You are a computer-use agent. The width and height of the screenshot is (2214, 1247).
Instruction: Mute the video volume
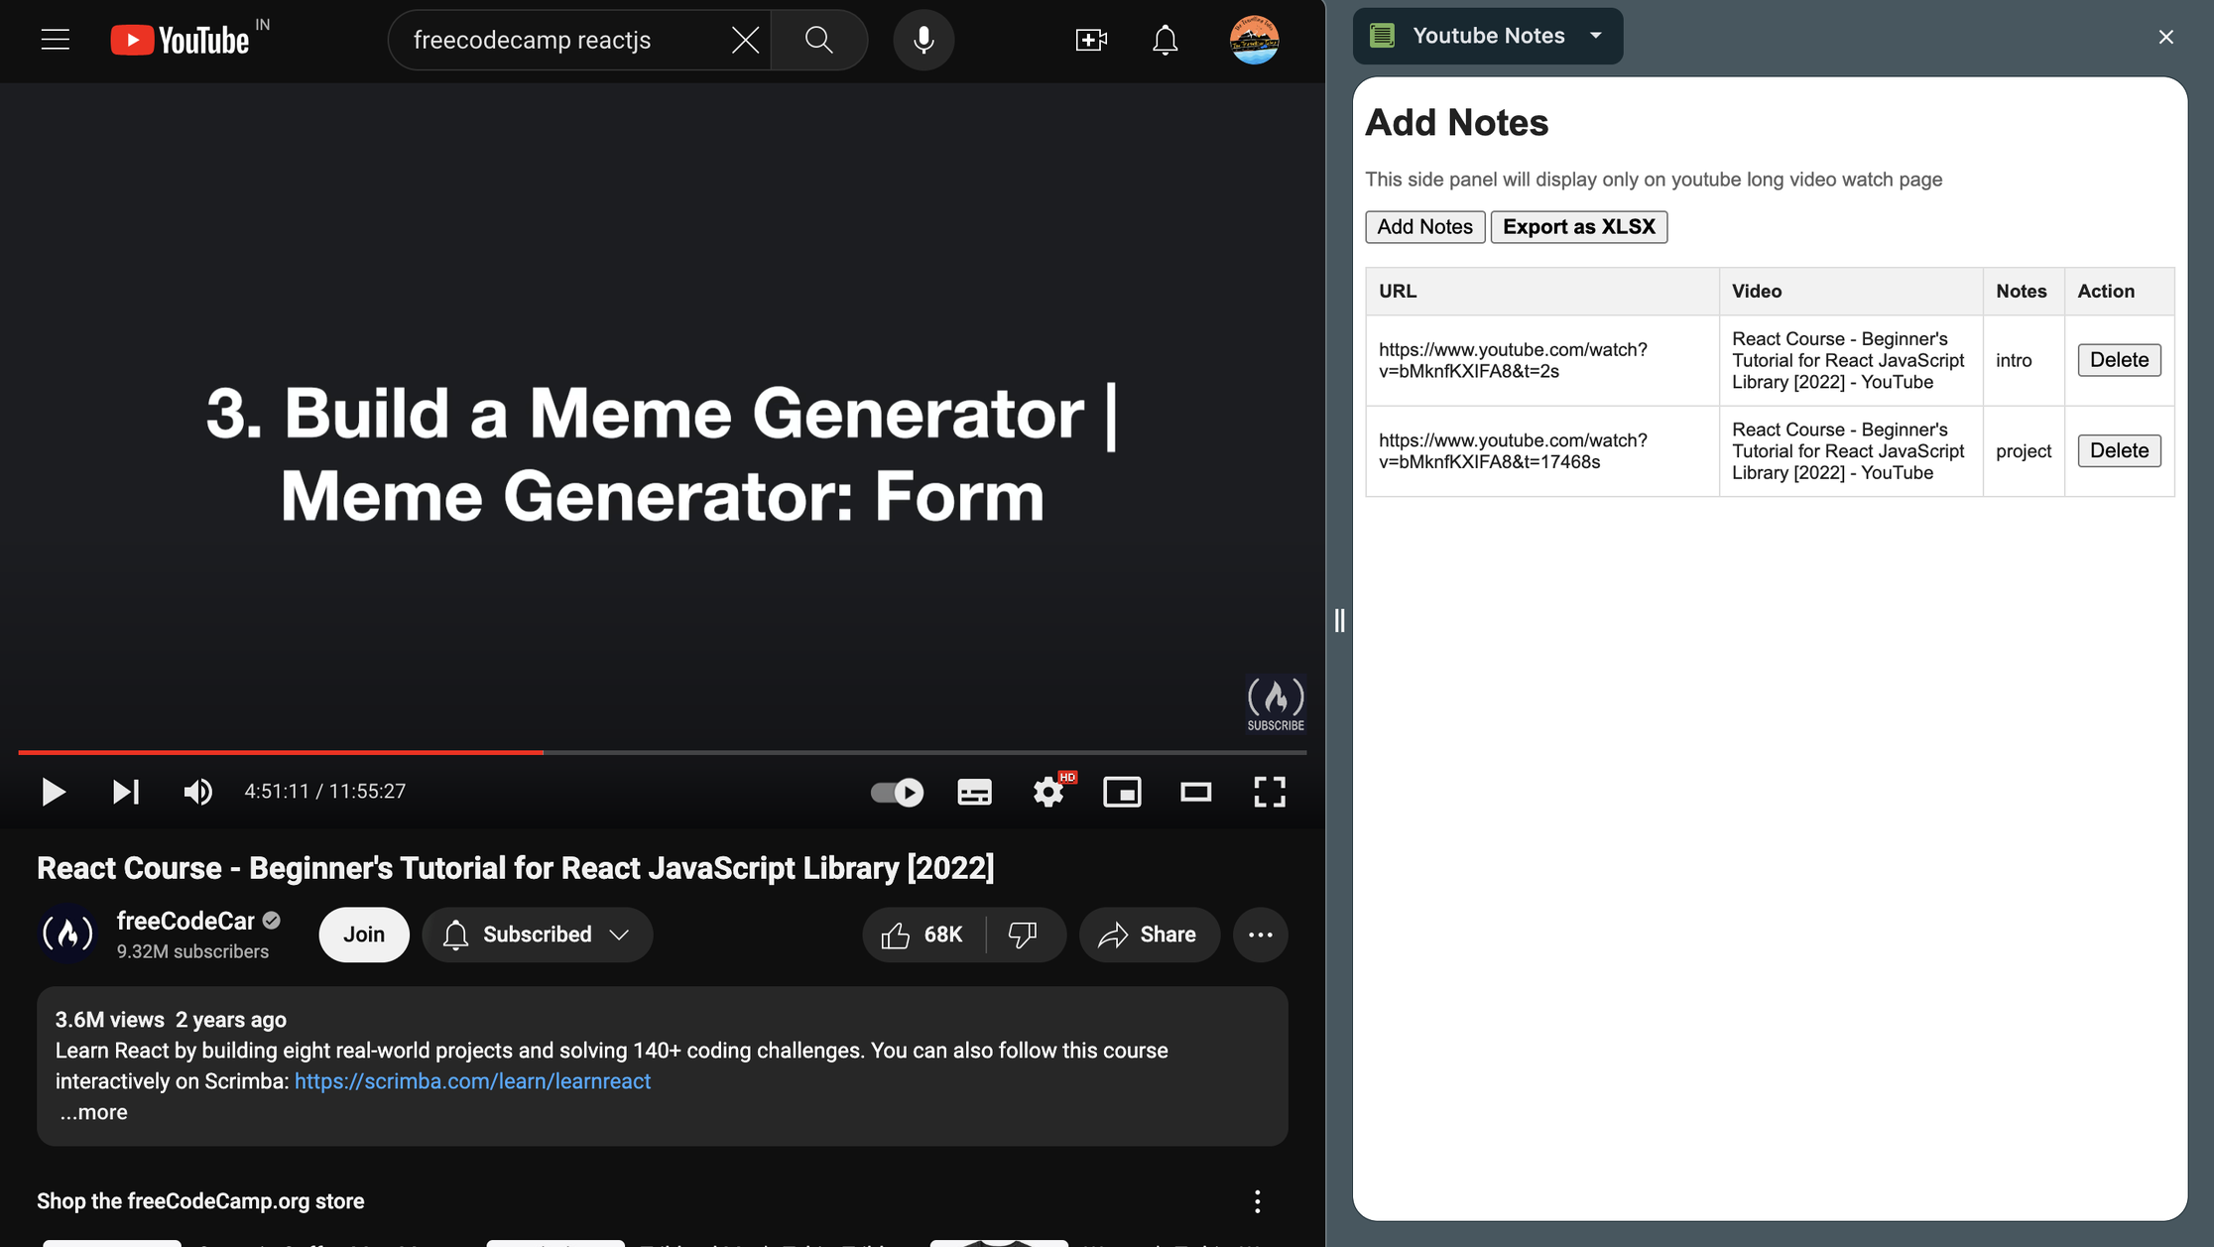(197, 792)
